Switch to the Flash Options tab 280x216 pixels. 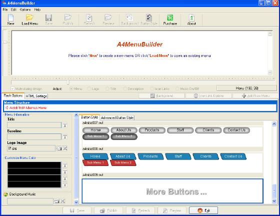coord(13,95)
